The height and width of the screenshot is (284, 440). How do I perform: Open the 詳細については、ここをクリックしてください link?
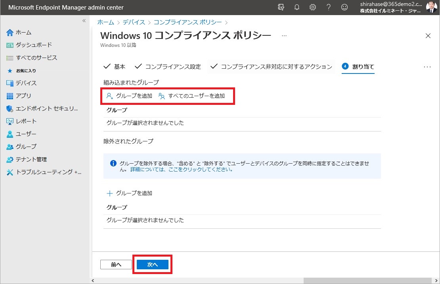point(182,170)
